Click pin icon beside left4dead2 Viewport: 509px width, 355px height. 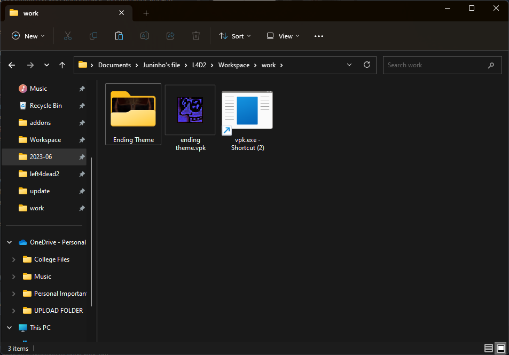coord(82,174)
